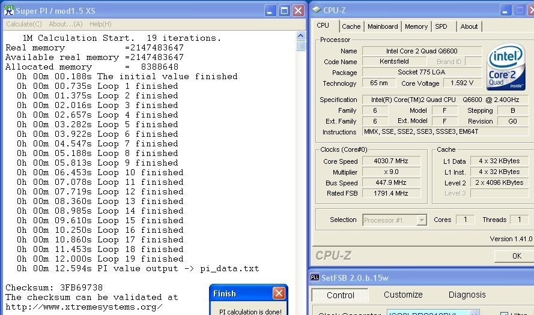Switch to the Memory tab
Image resolution: width=534 pixels, height=315 pixels.
point(416,26)
